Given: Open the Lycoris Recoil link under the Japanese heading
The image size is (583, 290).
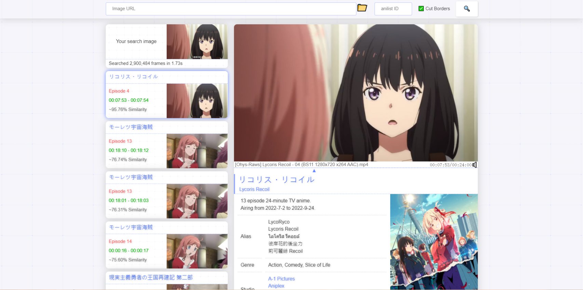Looking at the screenshot, I should [x=254, y=189].
